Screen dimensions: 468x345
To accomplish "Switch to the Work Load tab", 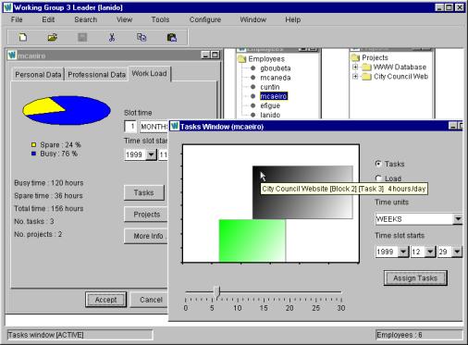I will click(150, 73).
